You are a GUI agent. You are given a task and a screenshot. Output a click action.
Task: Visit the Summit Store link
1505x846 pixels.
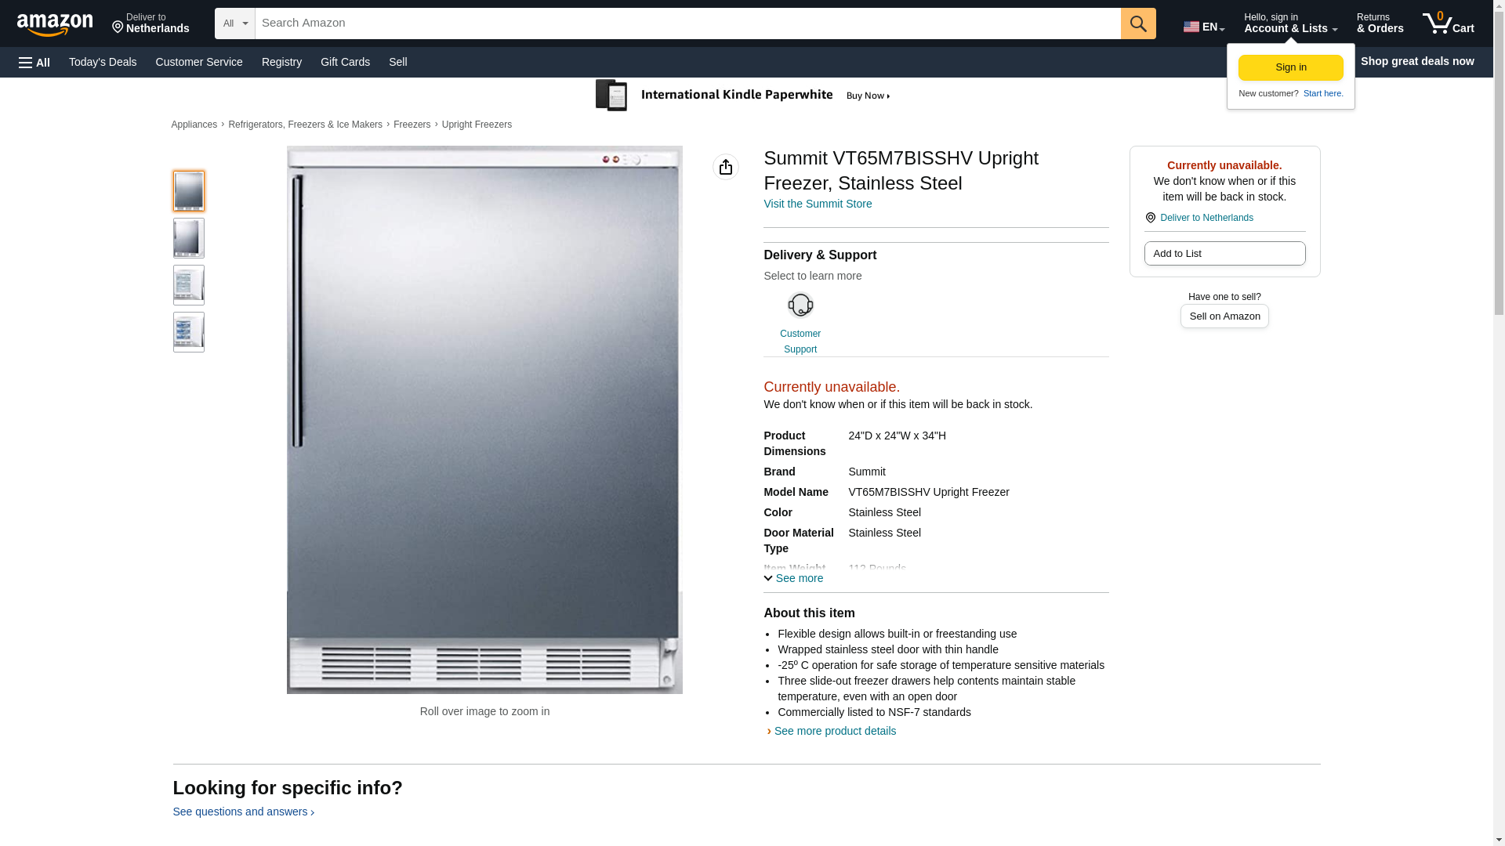point(817,204)
